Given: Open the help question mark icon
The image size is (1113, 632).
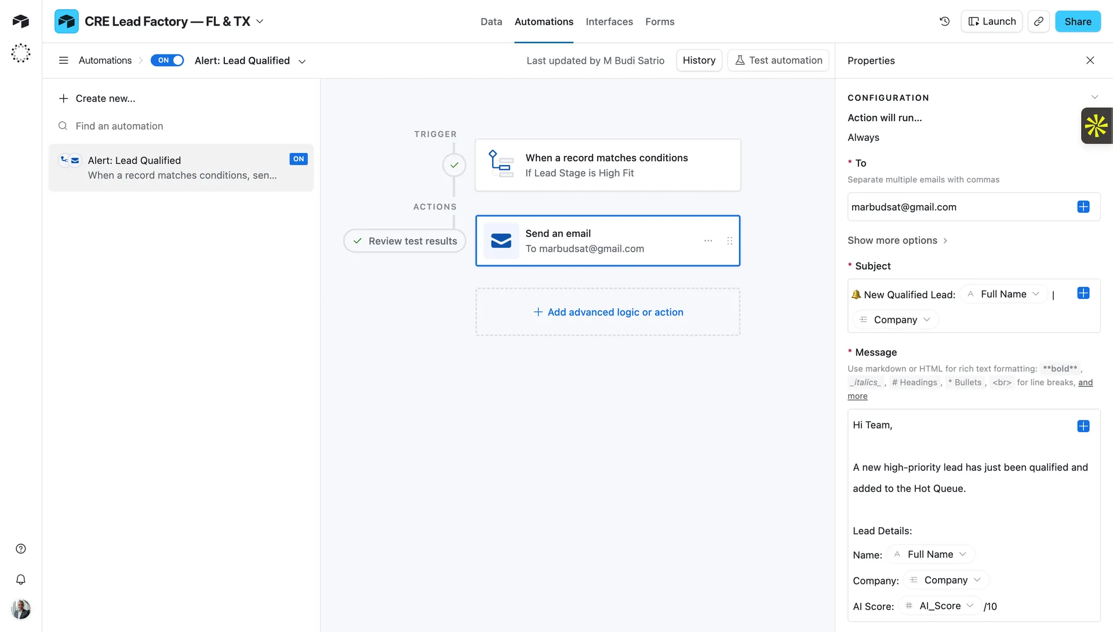Looking at the screenshot, I should tap(21, 548).
